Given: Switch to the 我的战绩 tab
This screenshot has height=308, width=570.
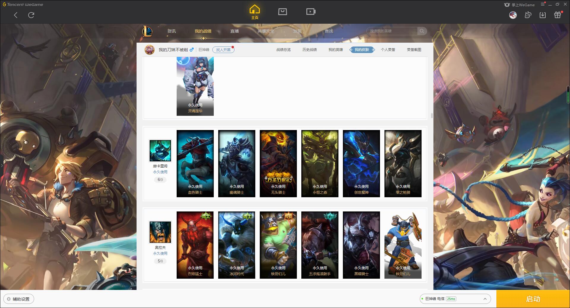Looking at the screenshot, I should click(x=203, y=31).
